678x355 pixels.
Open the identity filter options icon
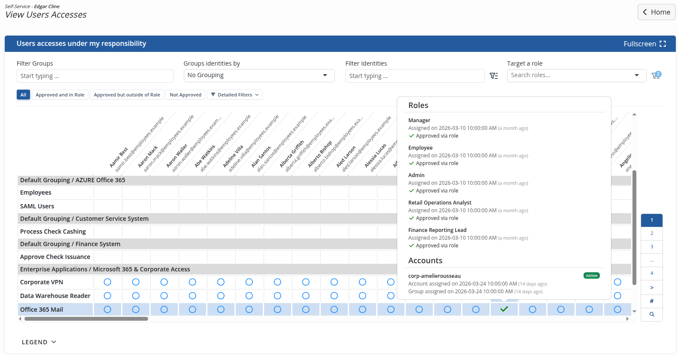(x=494, y=76)
